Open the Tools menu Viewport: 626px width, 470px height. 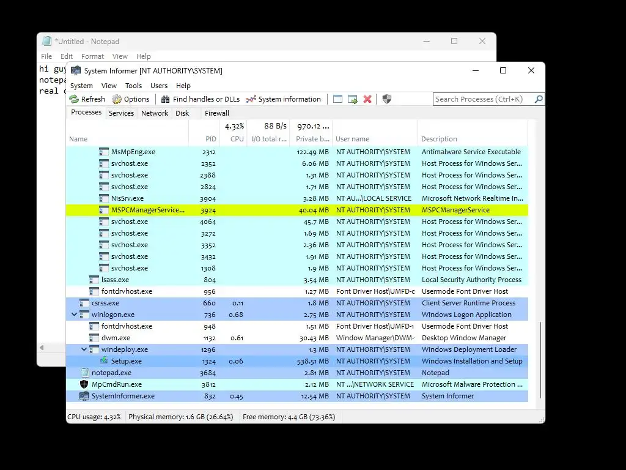click(x=133, y=86)
